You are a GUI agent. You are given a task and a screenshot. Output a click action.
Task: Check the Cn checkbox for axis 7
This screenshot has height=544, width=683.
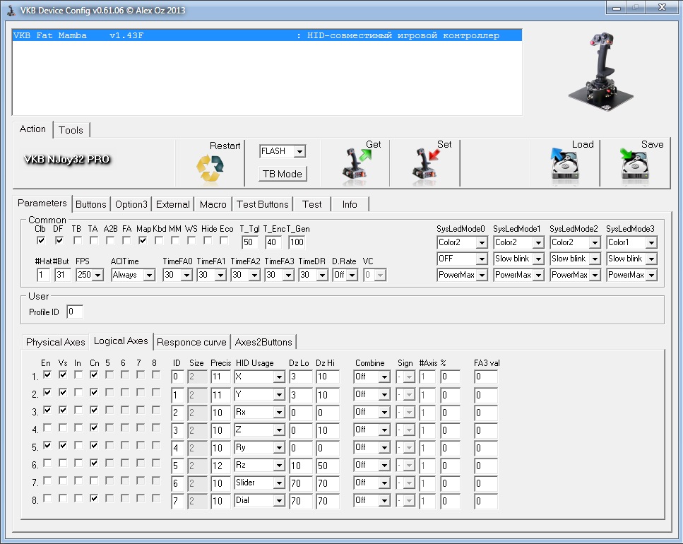tap(94, 480)
